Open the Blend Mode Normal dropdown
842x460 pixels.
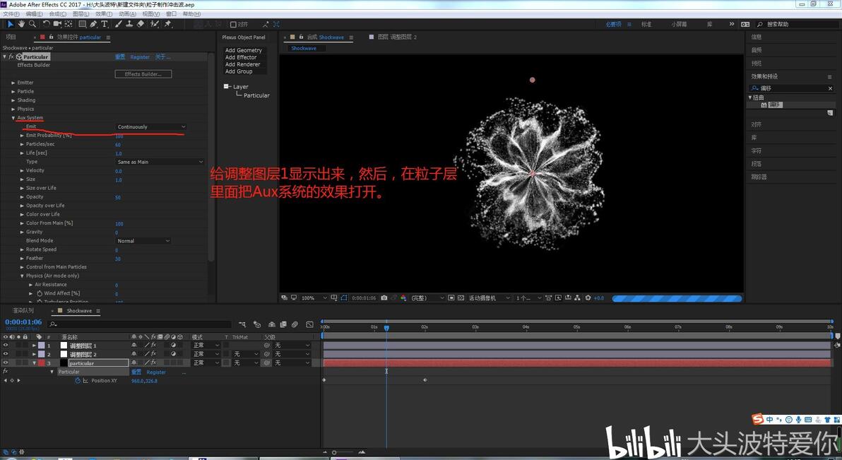pyautogui.click(x=143, y=241)
